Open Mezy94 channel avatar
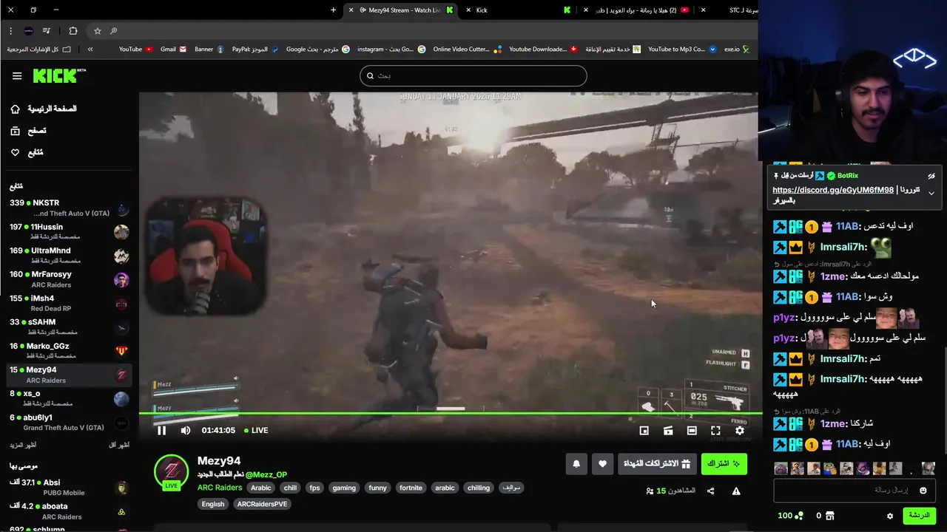This screenshot has width=947, height=532. coord(171,471)
